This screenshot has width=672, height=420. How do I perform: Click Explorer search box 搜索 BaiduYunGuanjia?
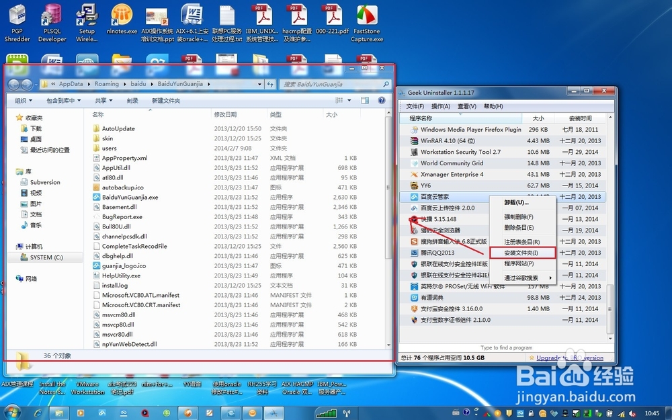335,85
